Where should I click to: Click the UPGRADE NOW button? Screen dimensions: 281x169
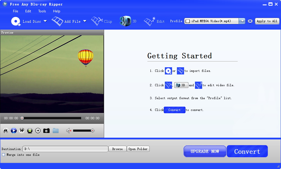point(205,151)
